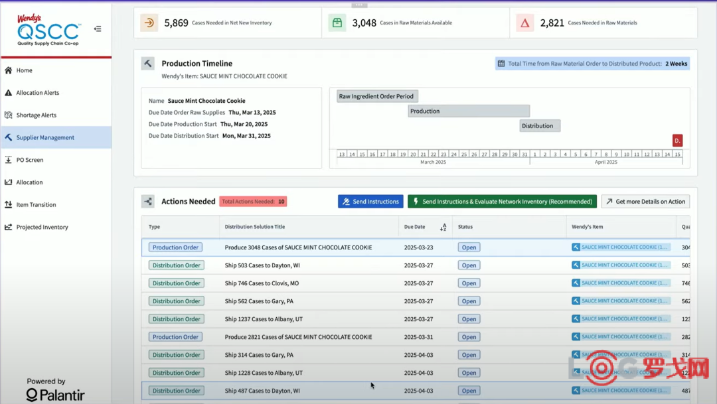Screen dimensions: 717x404
Task: Select the red D. marker on the timeline
Action: (677, 141)
